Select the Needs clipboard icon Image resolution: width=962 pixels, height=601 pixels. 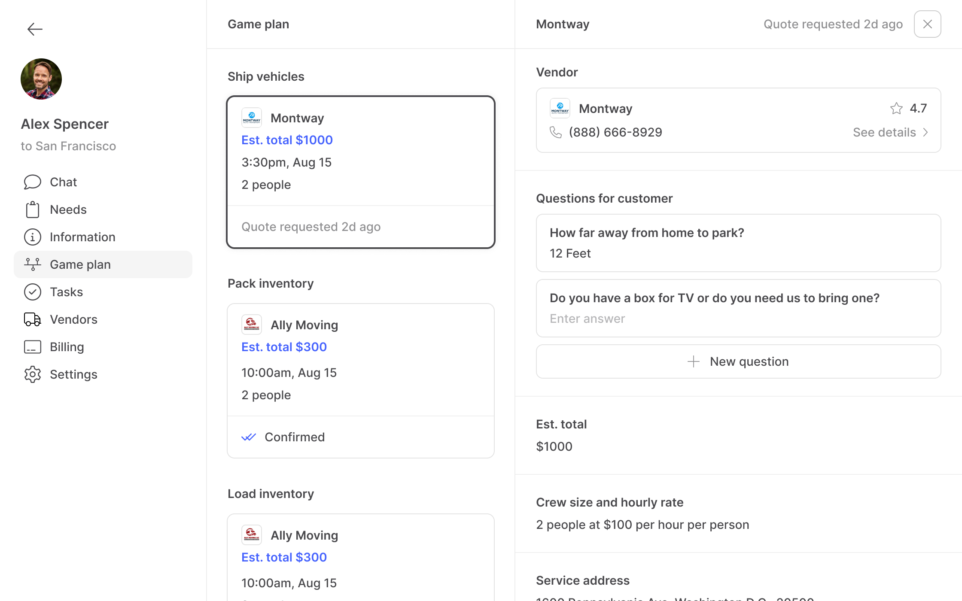33,209
